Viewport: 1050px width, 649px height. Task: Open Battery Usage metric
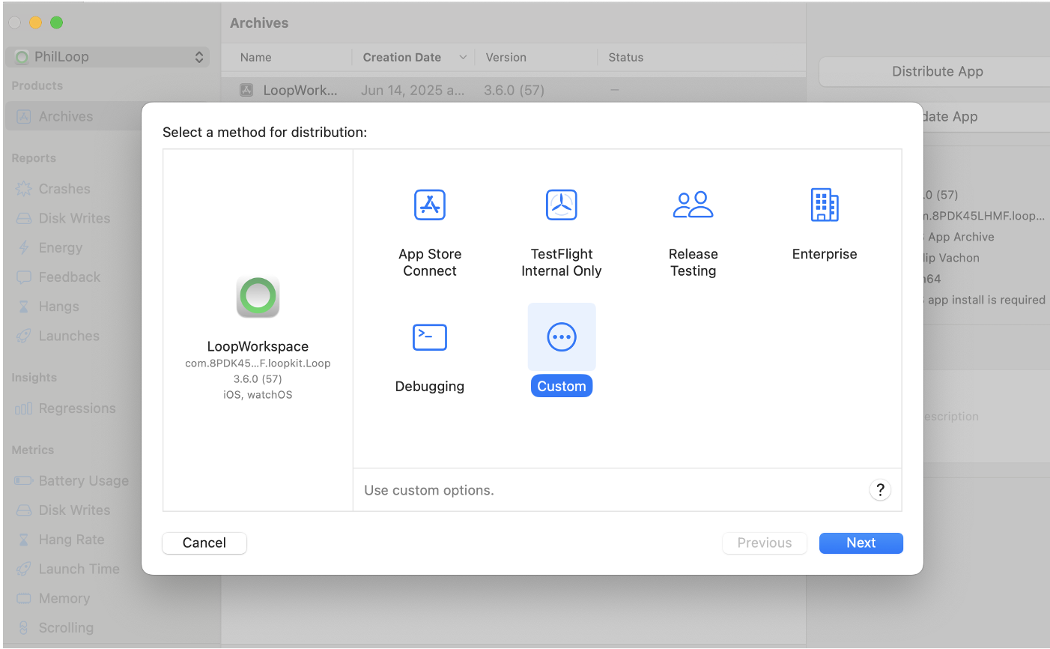[84, 481]
